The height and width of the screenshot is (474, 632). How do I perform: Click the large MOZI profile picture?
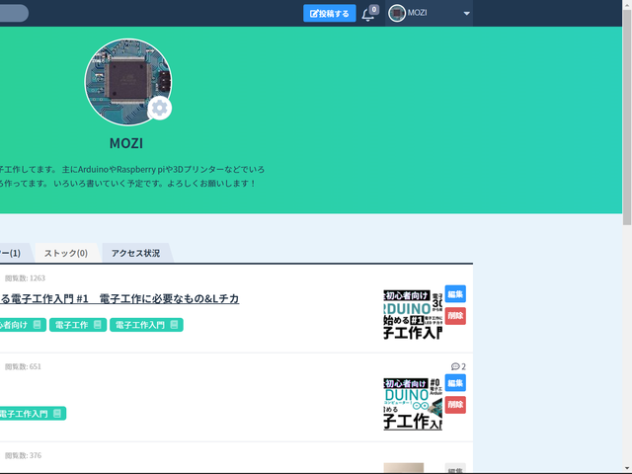127,82
